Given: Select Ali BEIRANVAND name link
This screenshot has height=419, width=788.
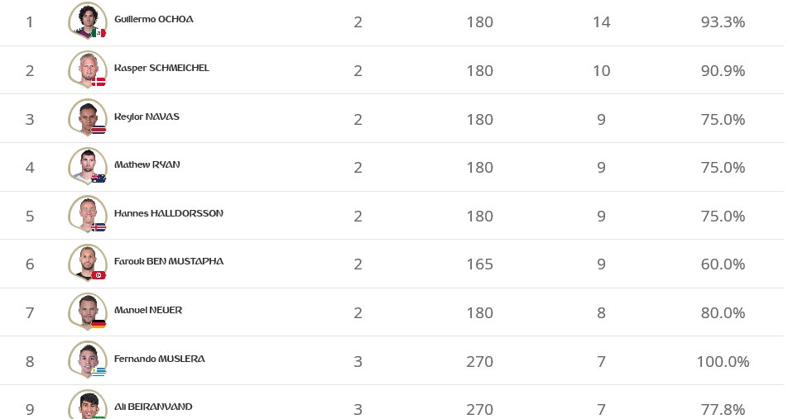Looking at the screenshot, I should 154,407.
